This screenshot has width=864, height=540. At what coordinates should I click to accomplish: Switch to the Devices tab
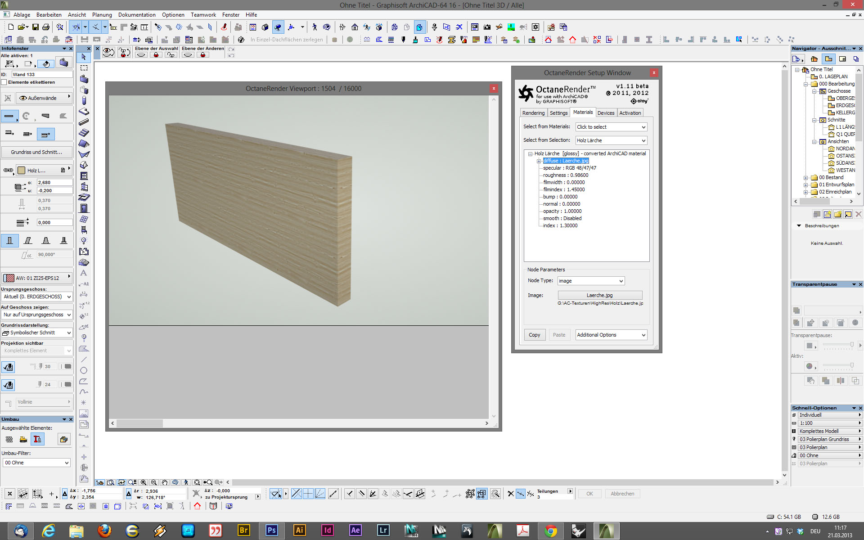[x=606, y=113]
